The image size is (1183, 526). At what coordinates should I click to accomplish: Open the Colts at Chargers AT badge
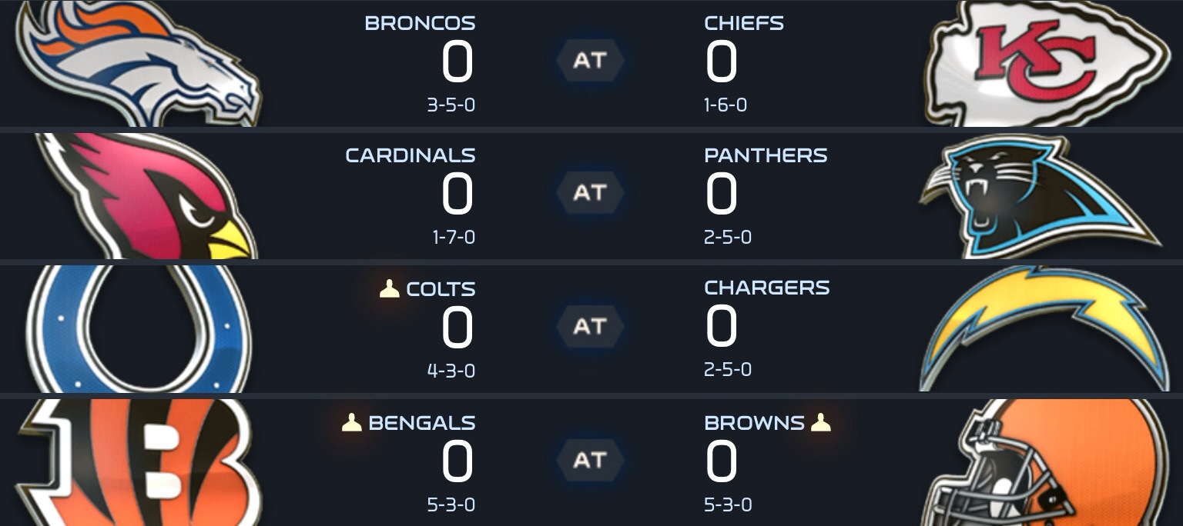(590, 326)
